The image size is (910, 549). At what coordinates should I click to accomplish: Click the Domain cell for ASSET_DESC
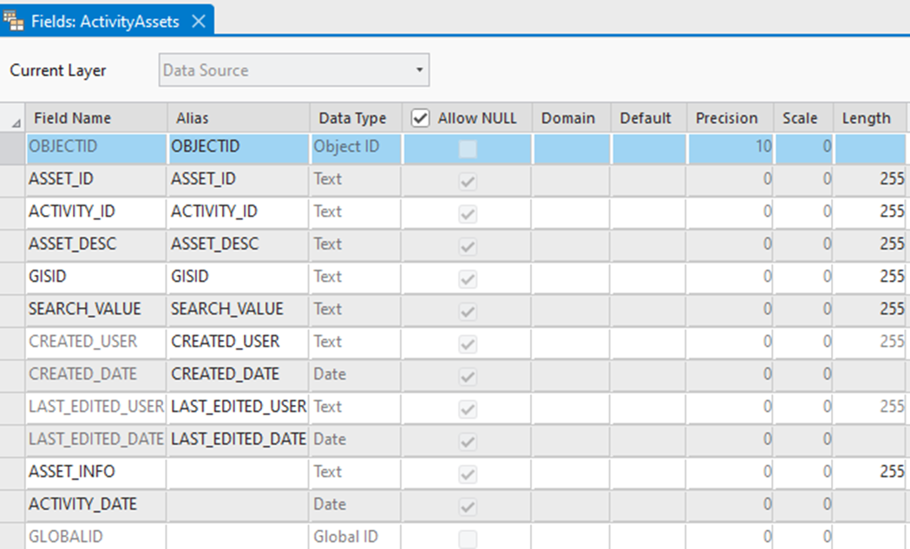(571, 245)
